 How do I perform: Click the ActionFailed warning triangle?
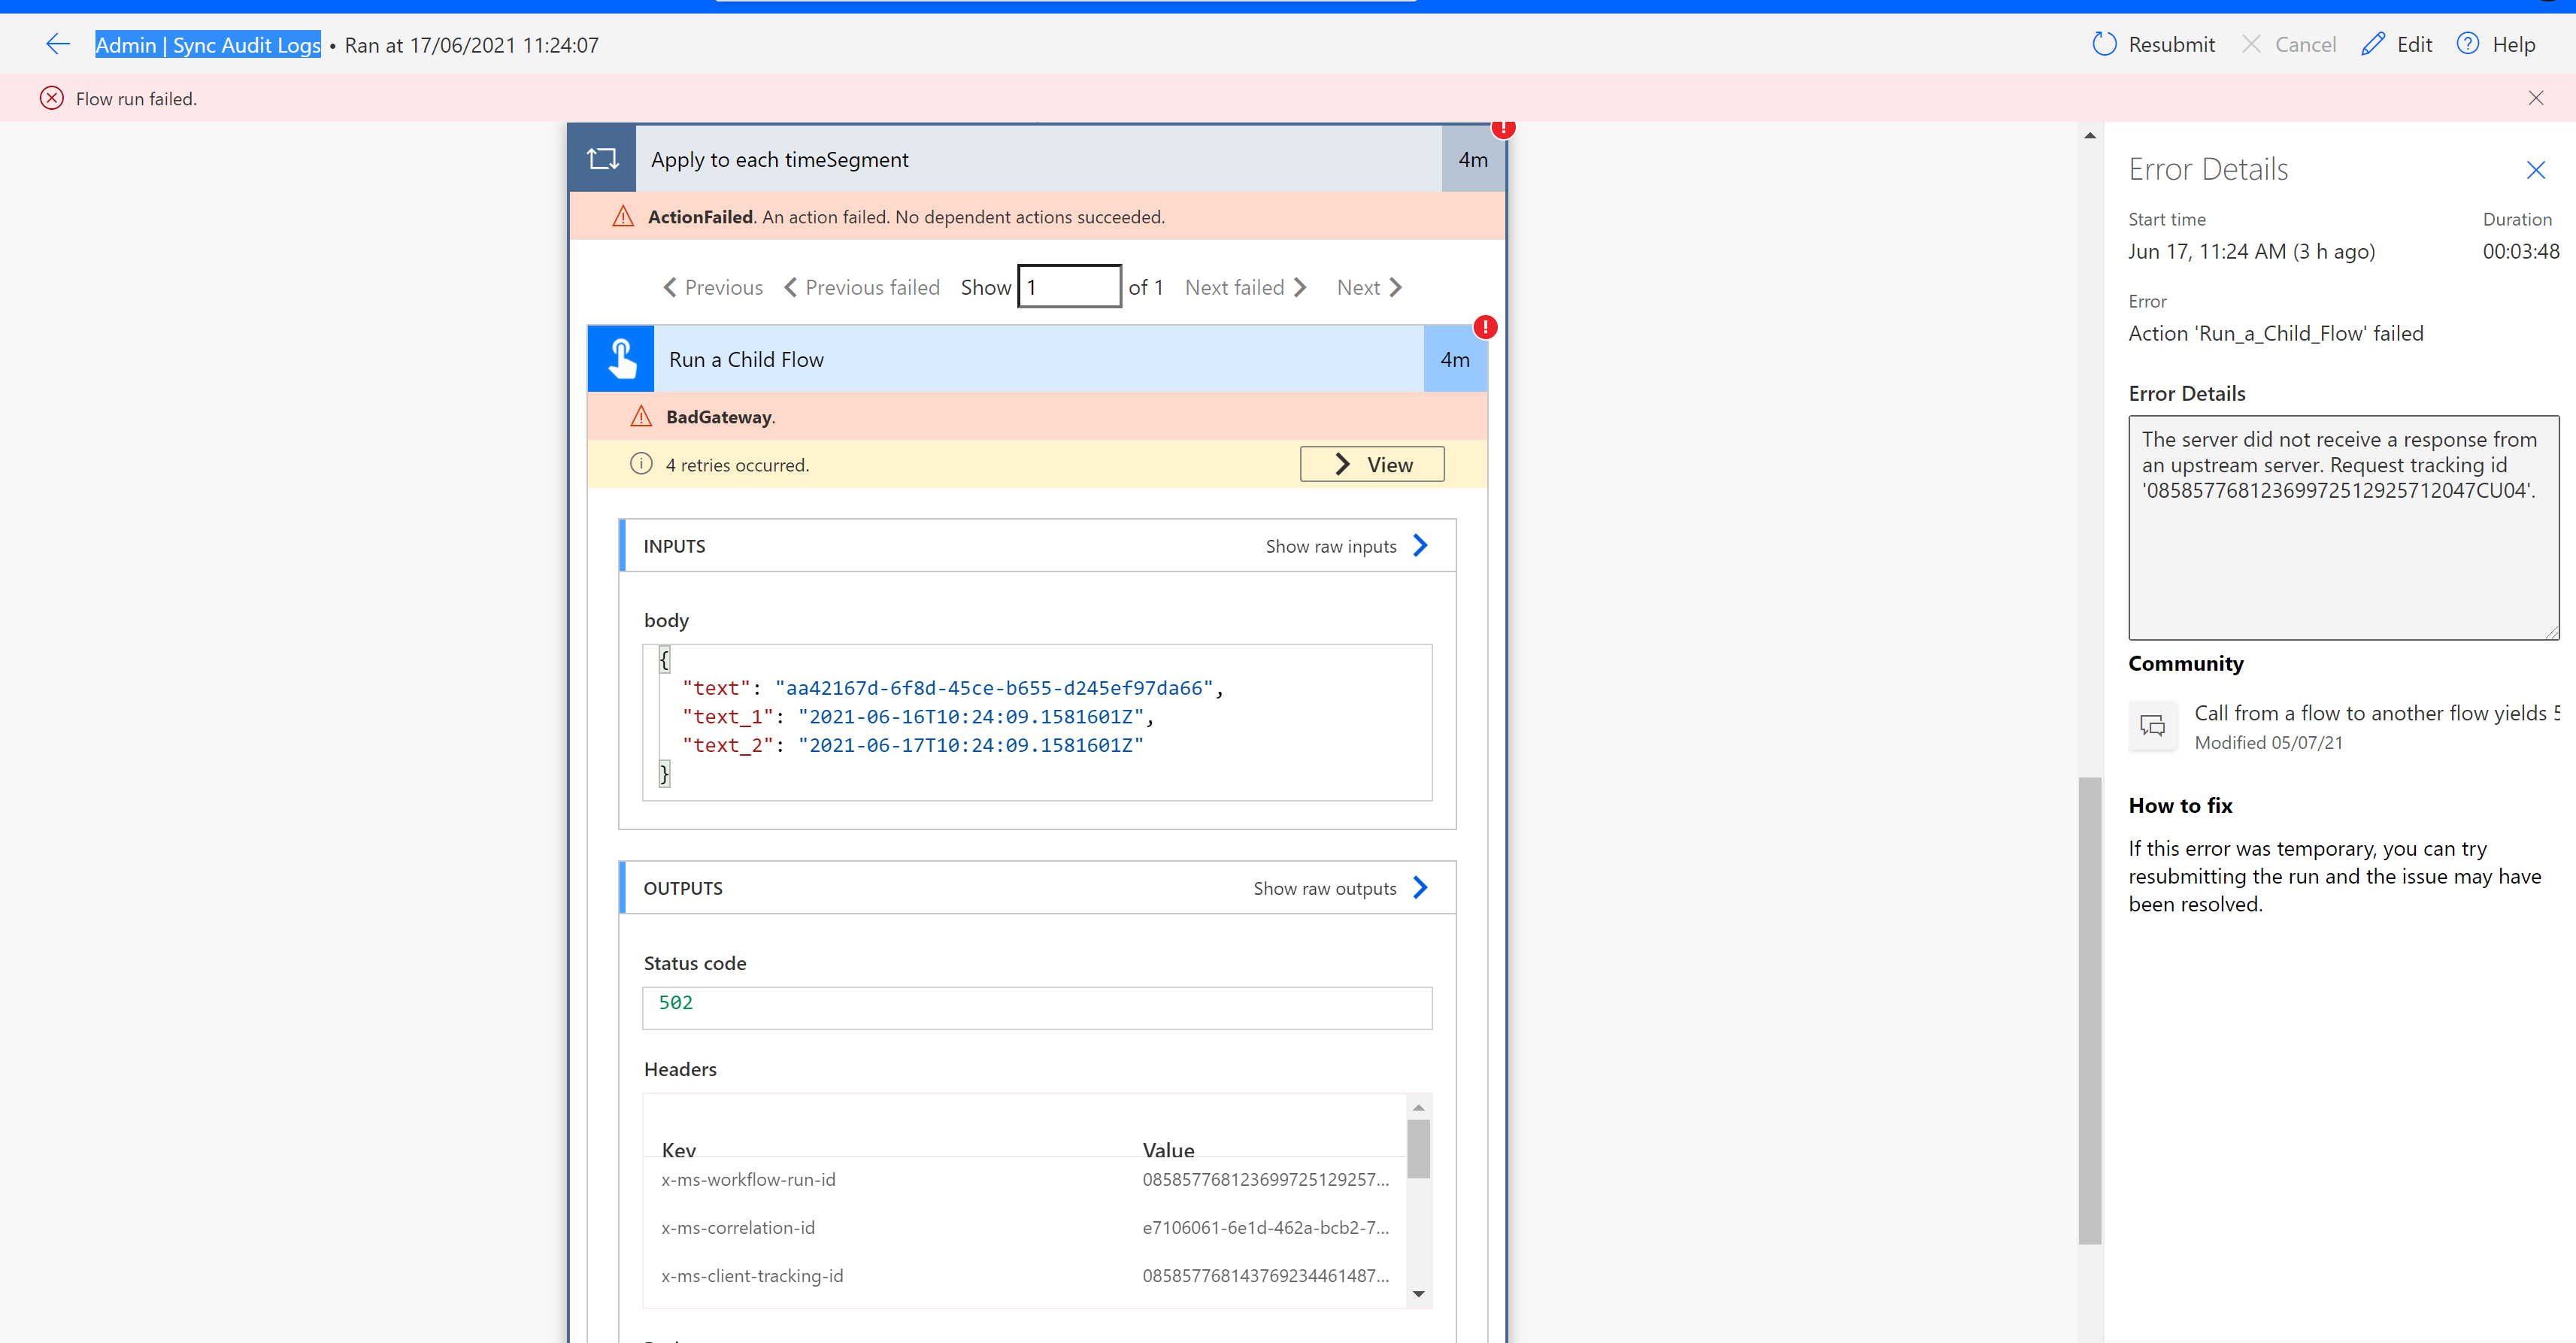tap(623, 215)
